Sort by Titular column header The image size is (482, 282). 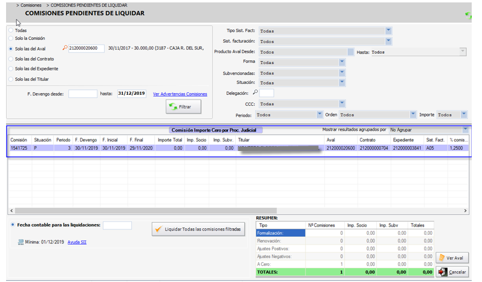tap(280, 139)
